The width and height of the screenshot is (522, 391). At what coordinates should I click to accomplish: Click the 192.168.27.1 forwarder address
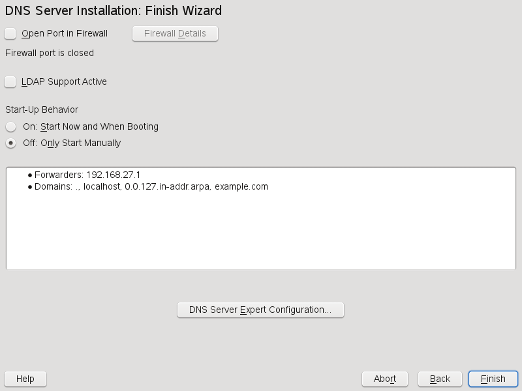[x=114, y=175]
